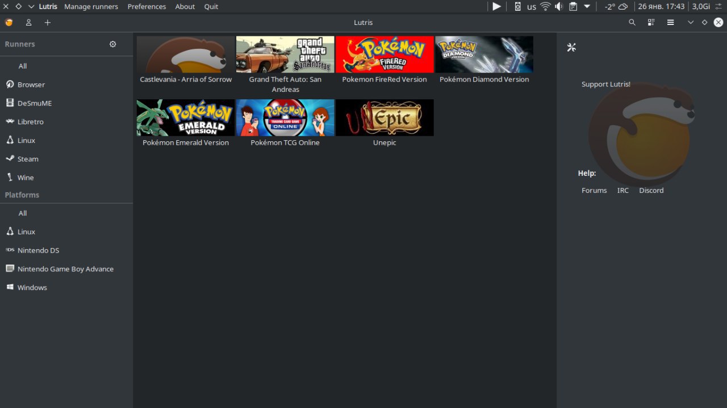This screenshot has width=727, height=408.
Task: Open the panel settings sliders icon
Action: coord(718,7)
